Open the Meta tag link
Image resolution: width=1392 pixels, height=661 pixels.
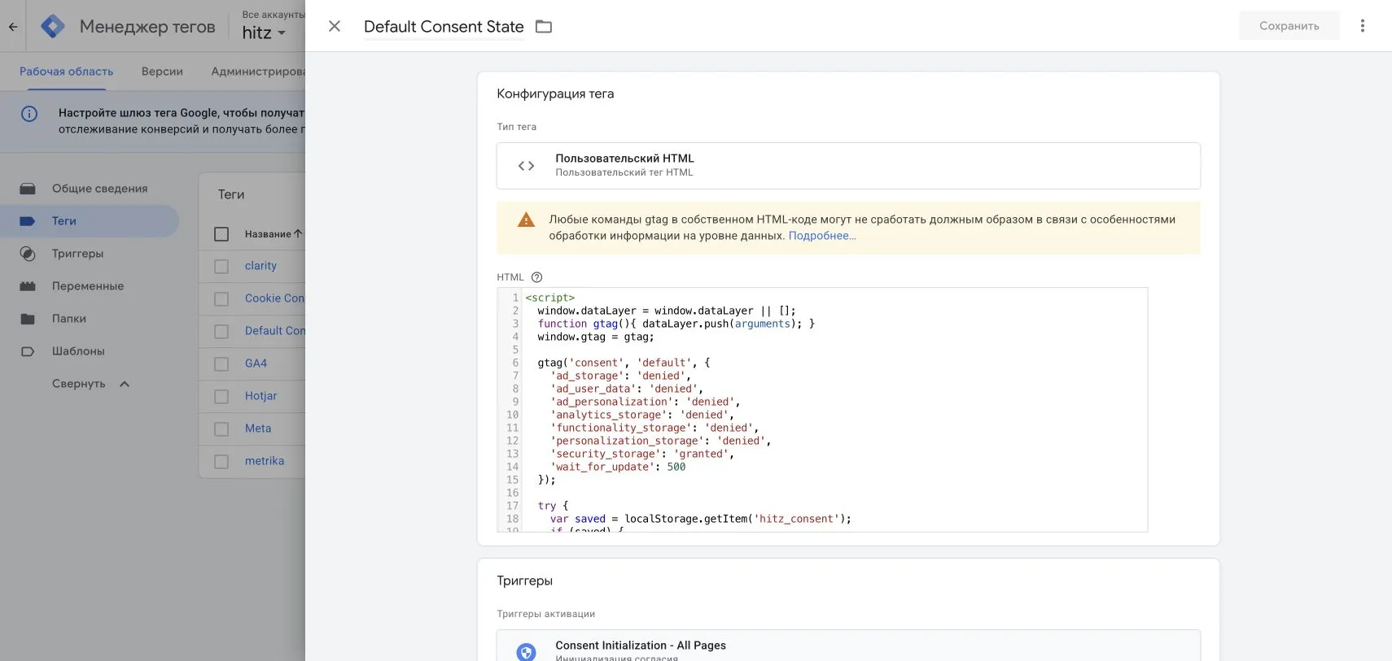pyautogui.click(x=258, y=428)
